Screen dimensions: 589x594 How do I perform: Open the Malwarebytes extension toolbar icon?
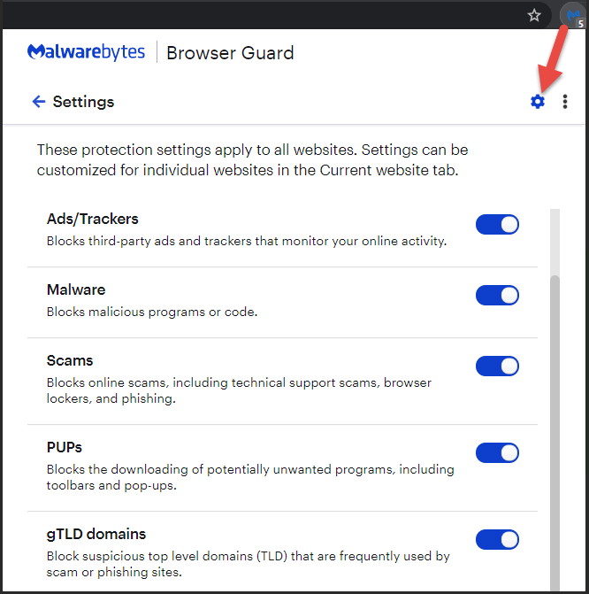point(574,16)
